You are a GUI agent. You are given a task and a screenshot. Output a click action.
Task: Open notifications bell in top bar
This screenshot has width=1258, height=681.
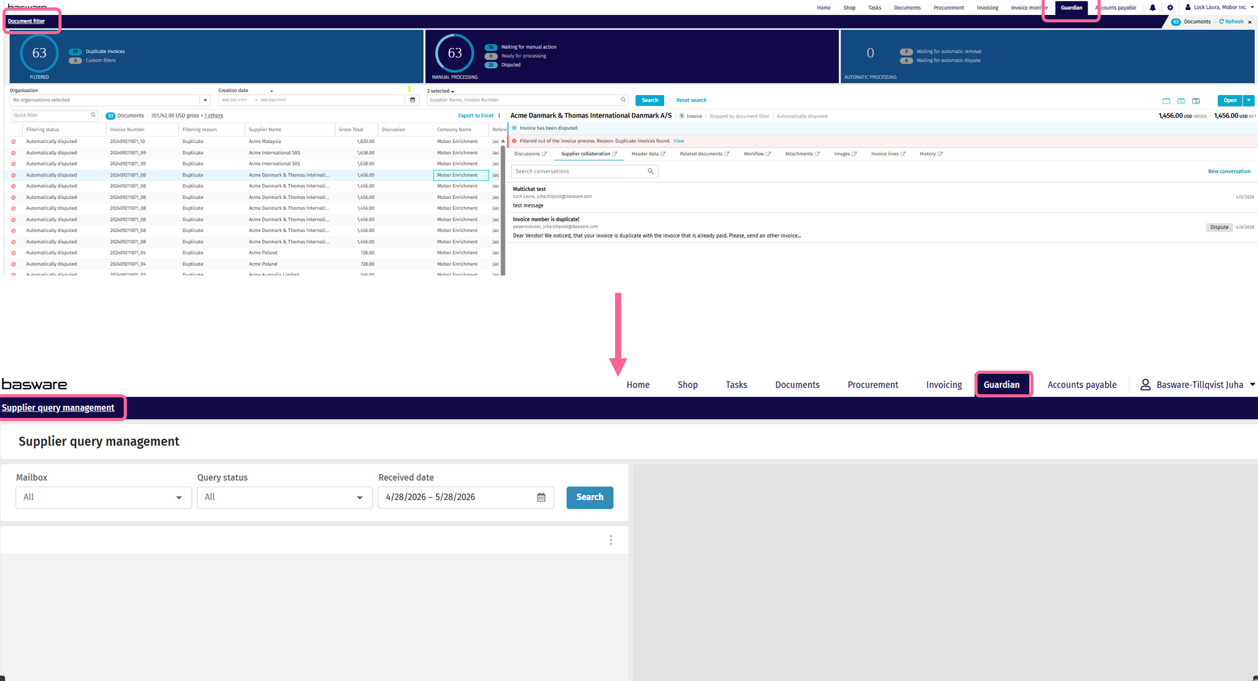click(x=1152, y=7)
